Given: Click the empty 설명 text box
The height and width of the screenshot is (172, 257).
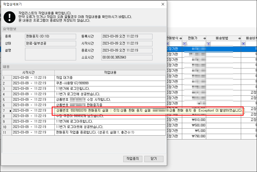Looking at the screenshot, I should (51, 54).
